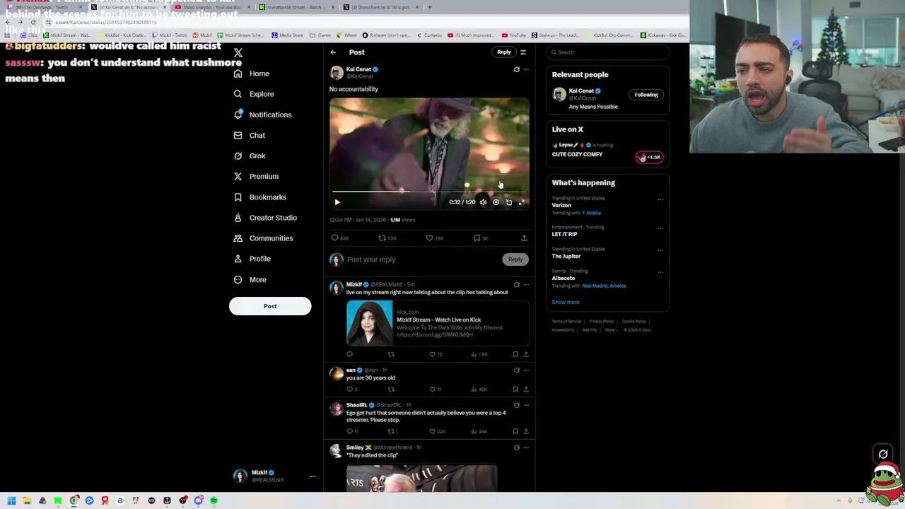Open more options on Smiley's reply
The image size is (905, 509).
[525, 447]
